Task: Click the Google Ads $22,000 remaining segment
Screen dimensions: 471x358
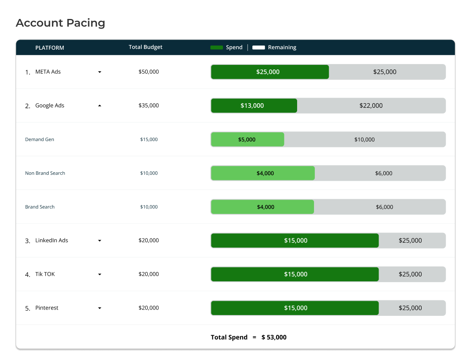Action: click(x=371, y=106)
